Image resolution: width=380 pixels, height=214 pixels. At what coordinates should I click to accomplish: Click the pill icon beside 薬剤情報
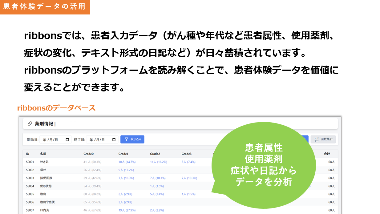tap(30, 124)
